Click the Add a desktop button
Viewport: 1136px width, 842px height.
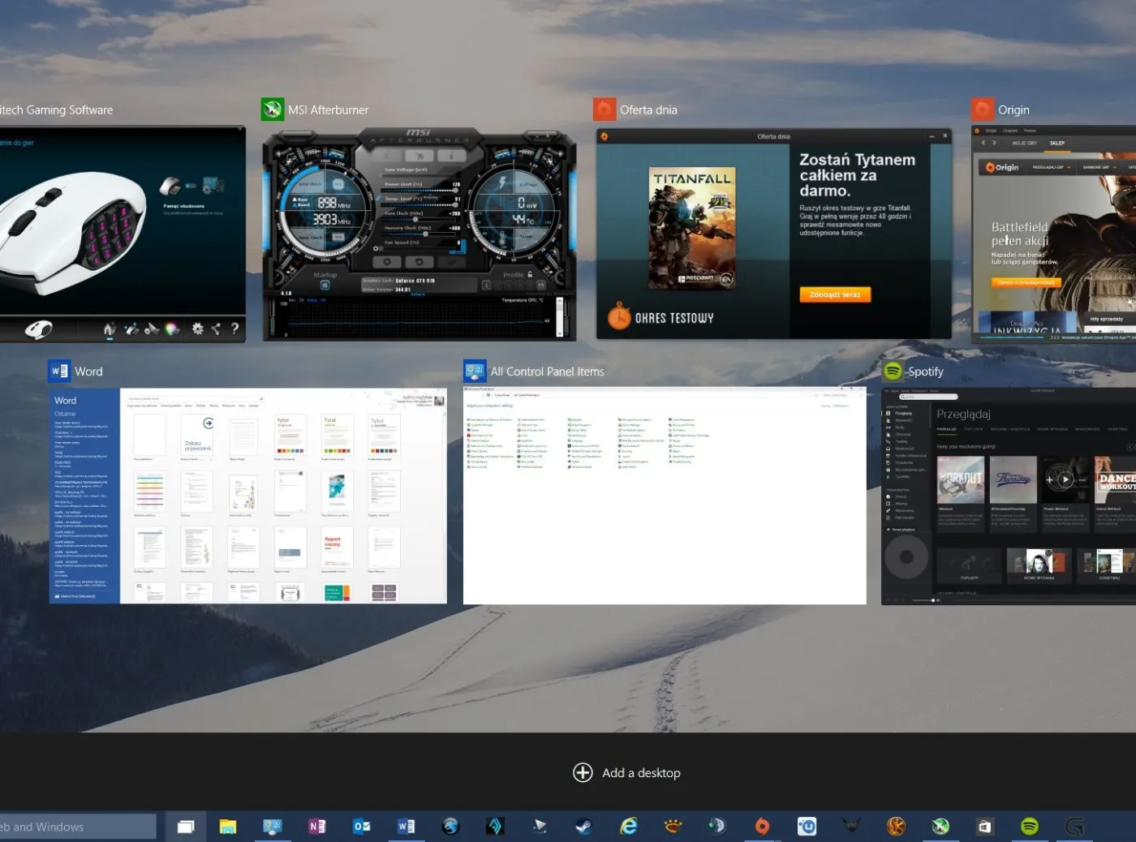coord(626,773)
